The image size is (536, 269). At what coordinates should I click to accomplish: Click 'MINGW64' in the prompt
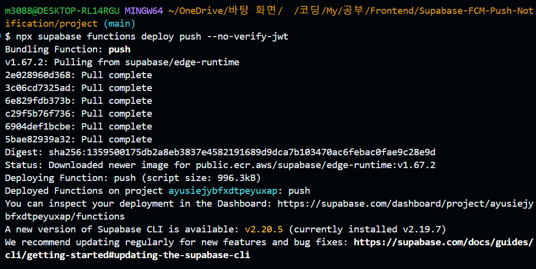pyautogui.click(x=144, y=10)
